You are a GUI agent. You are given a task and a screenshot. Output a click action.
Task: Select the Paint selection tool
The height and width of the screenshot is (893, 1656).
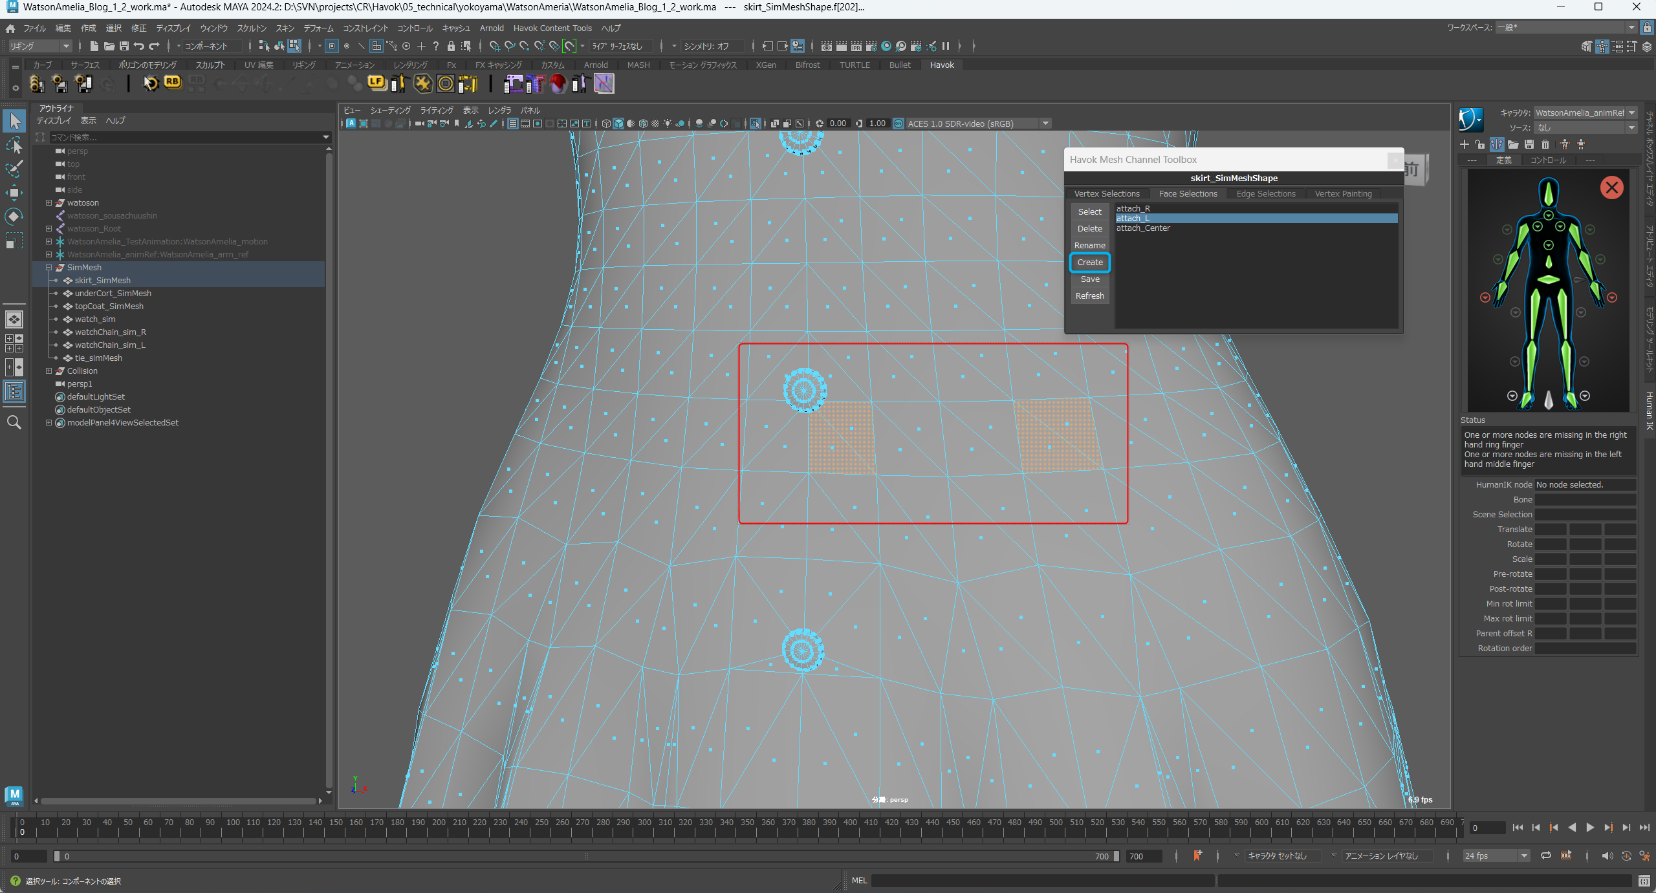tap(14, 169)
